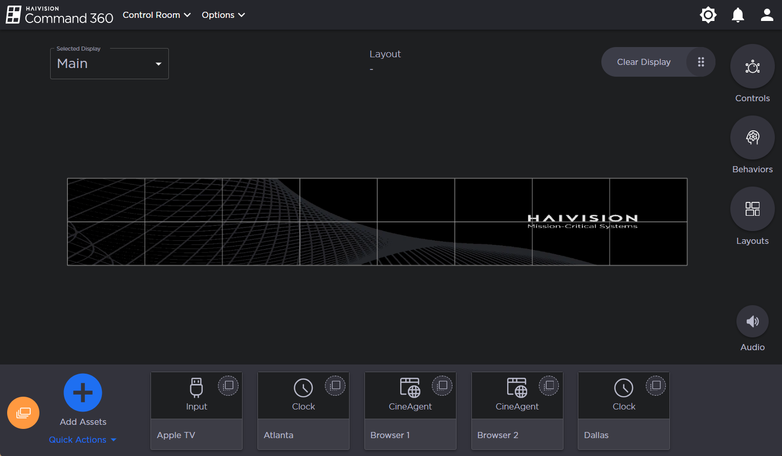The height and width of the screenshot is (456, 782).
Task: Click the Audio speaker icon
Action: click(x=752, y=322)
